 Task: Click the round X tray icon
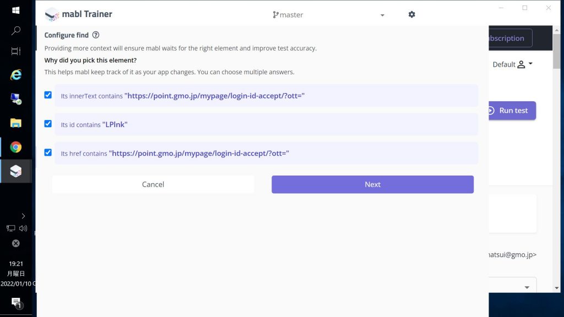coord(16,243)
